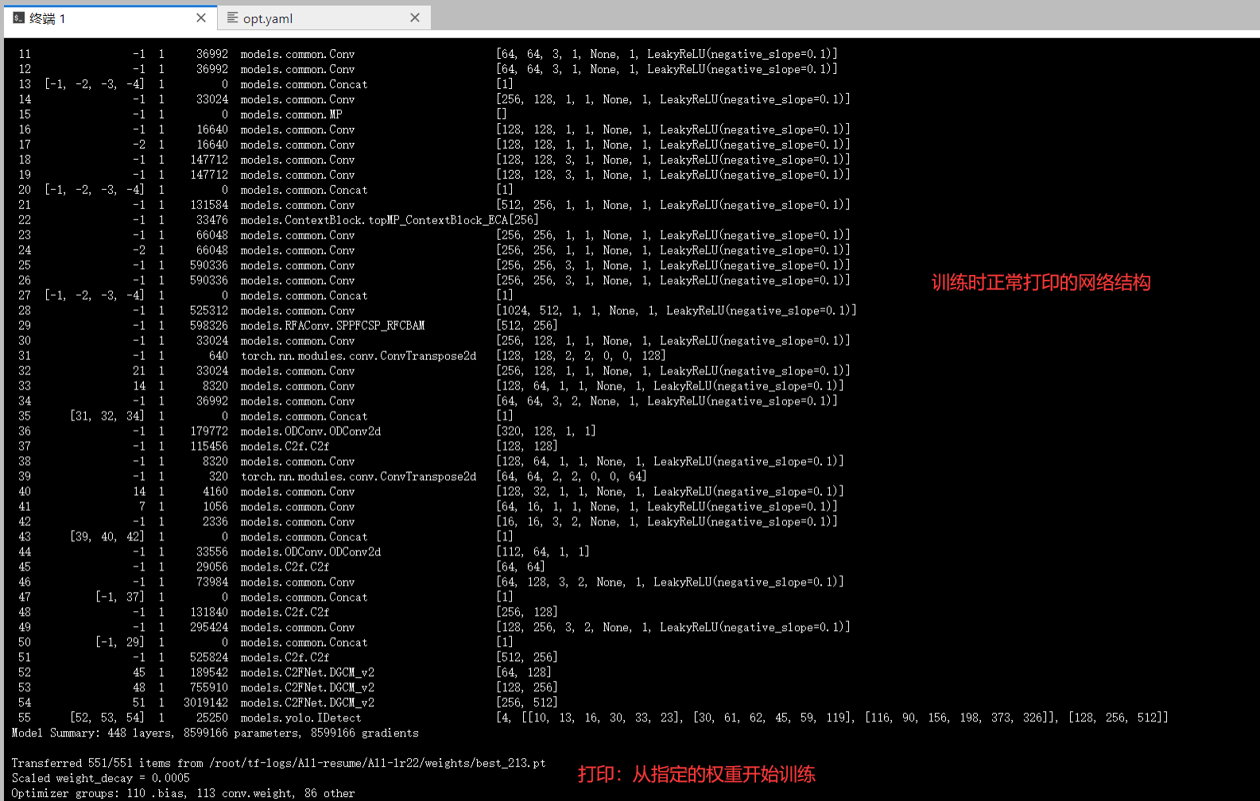Click the '[52, 53, 54]' from-list in row 55
Image resolution: width=1260 pixels, height=801 pixels.
click(x=107, y=718)
